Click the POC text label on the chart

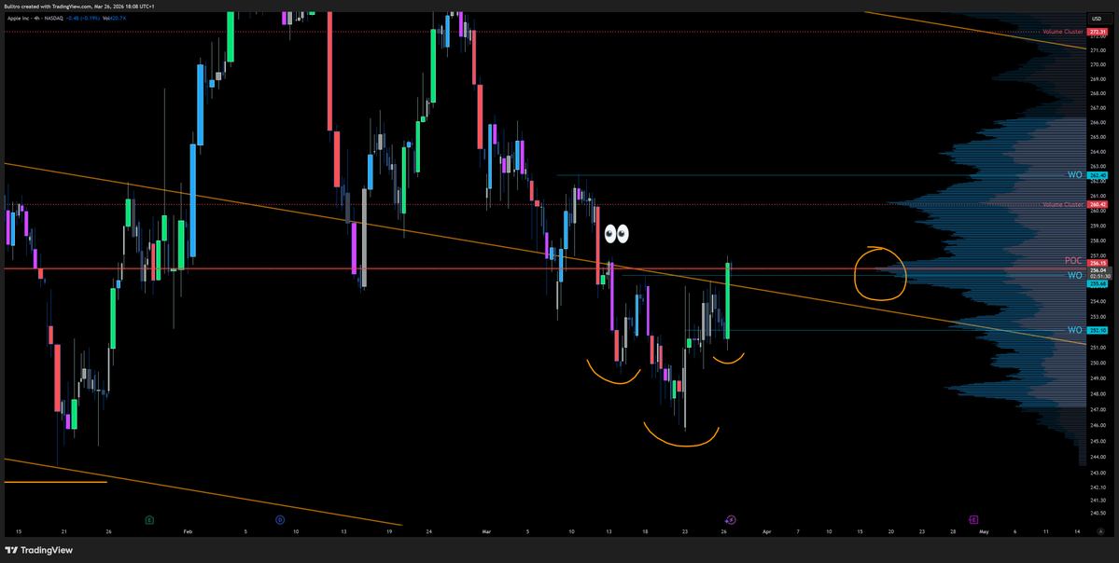tap(1074, 262)
